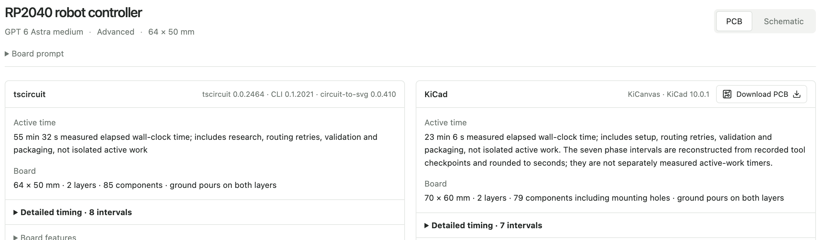824x240 pixels.
Task: Click the tscircuit panel heading
Action: (x=30, y=94)
